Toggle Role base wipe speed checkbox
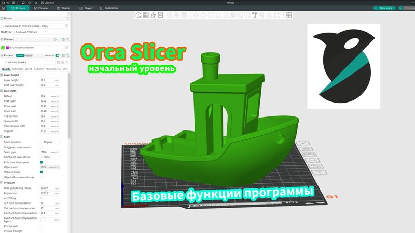This screenshot has height=233, width=415. tap(41, 162)
